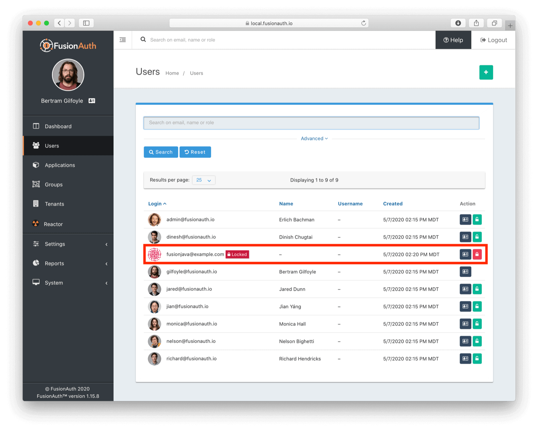The image size is (538, 431).
Task: Click the Reset button
Action: click(195, 152)
